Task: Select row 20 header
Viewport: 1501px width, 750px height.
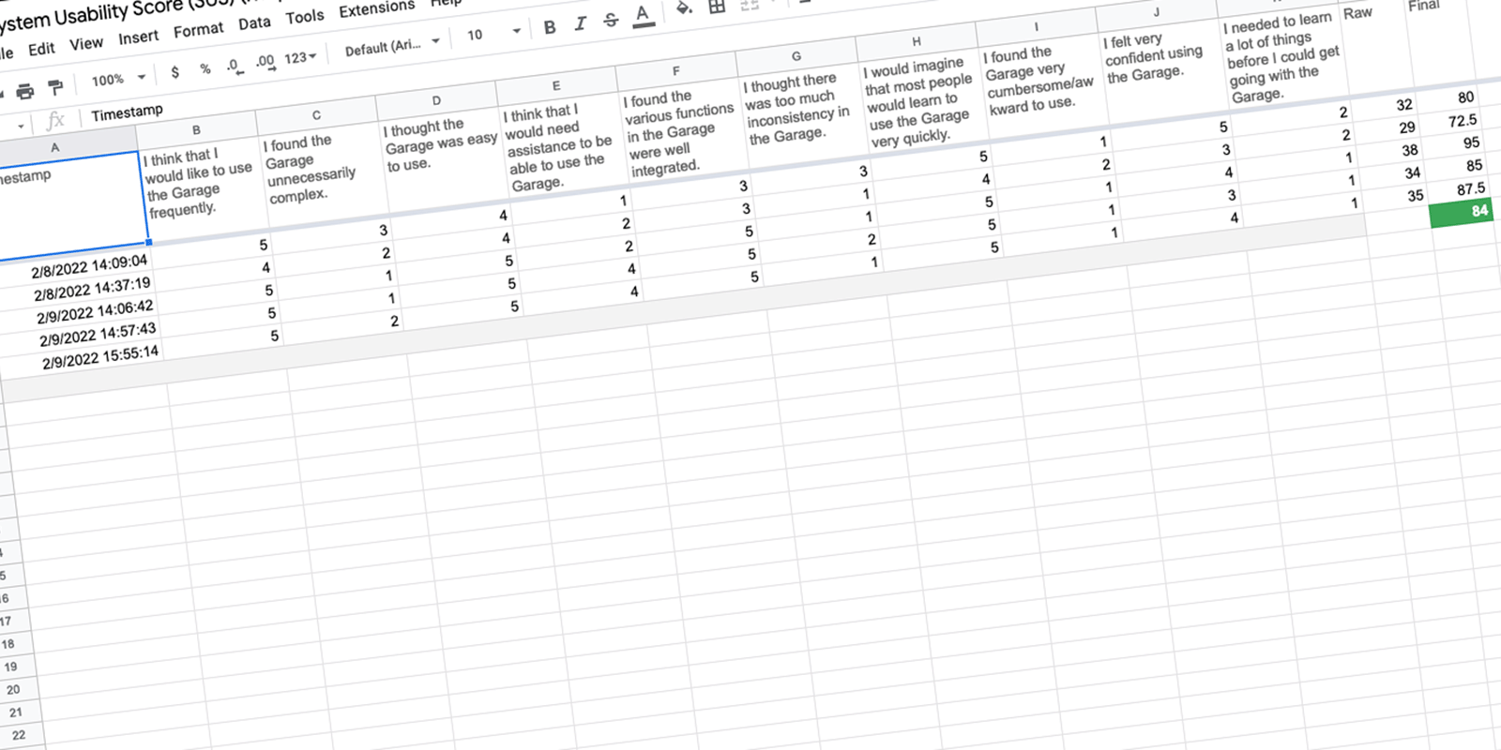Action: (13, 689)
